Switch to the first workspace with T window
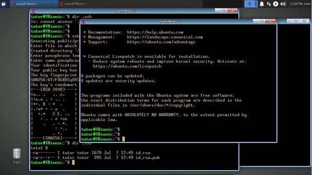312x175 pixels. pyautogui.click(x=249, y=4)
